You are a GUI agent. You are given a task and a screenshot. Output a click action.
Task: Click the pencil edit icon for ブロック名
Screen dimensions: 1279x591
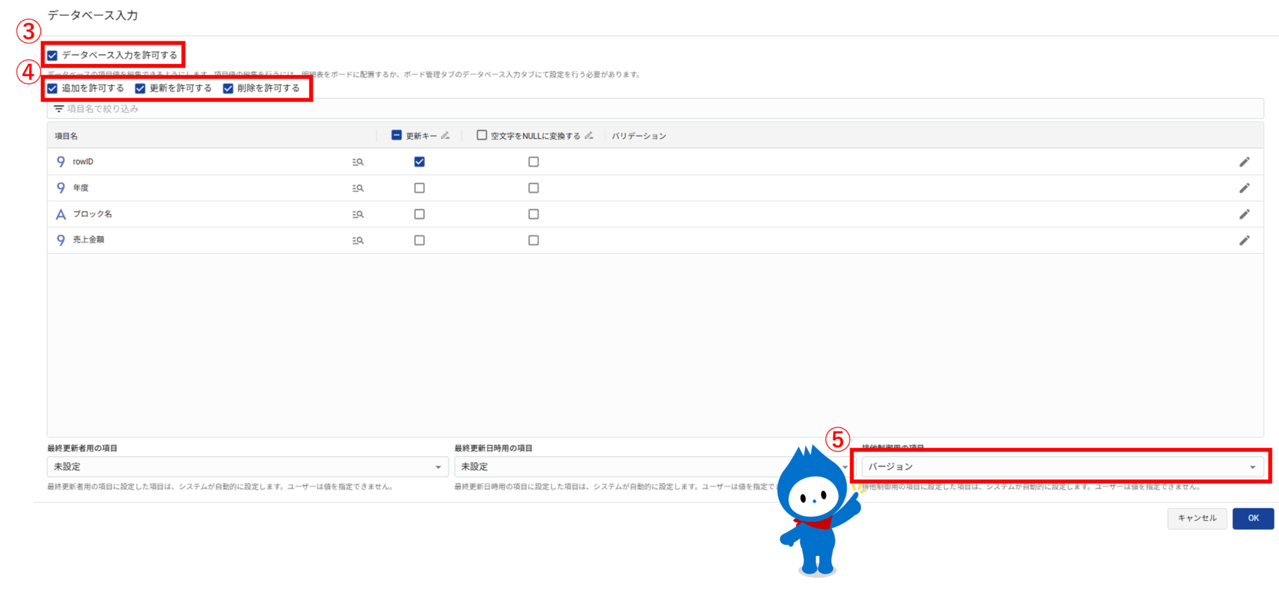pos(1244,214)
